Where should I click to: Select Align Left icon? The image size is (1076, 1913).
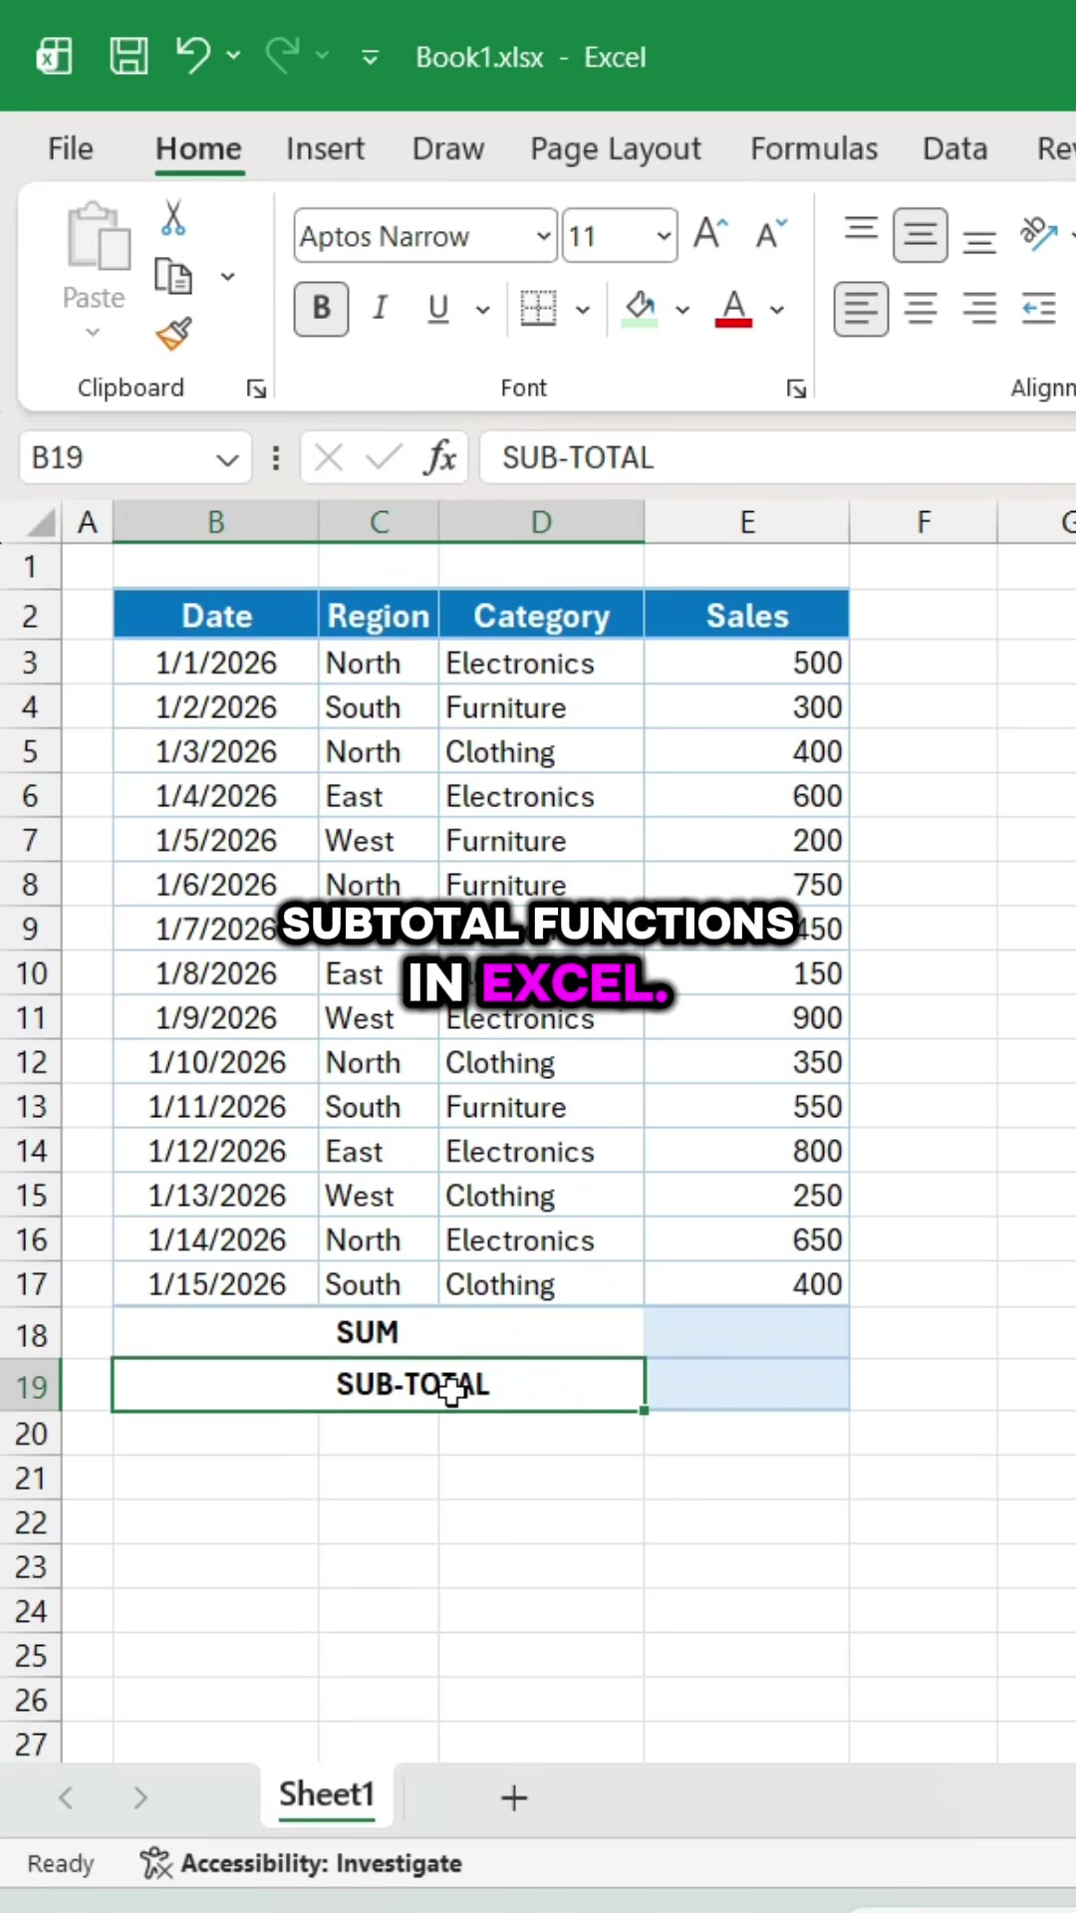pos(861,309)
